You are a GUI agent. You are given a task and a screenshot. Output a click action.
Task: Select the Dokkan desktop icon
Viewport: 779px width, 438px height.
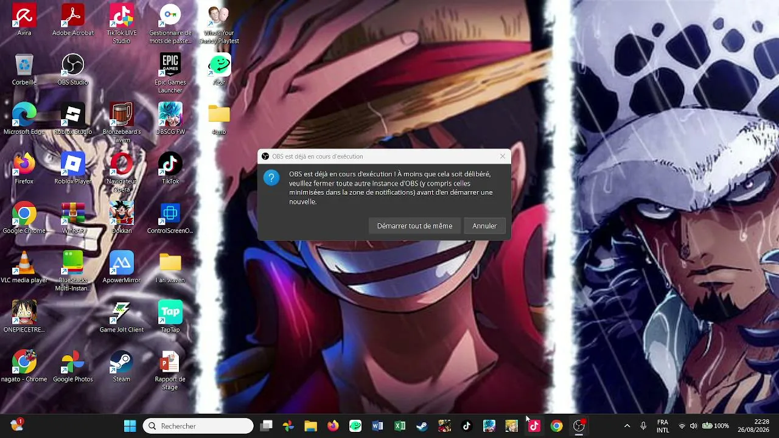point(122,218)
